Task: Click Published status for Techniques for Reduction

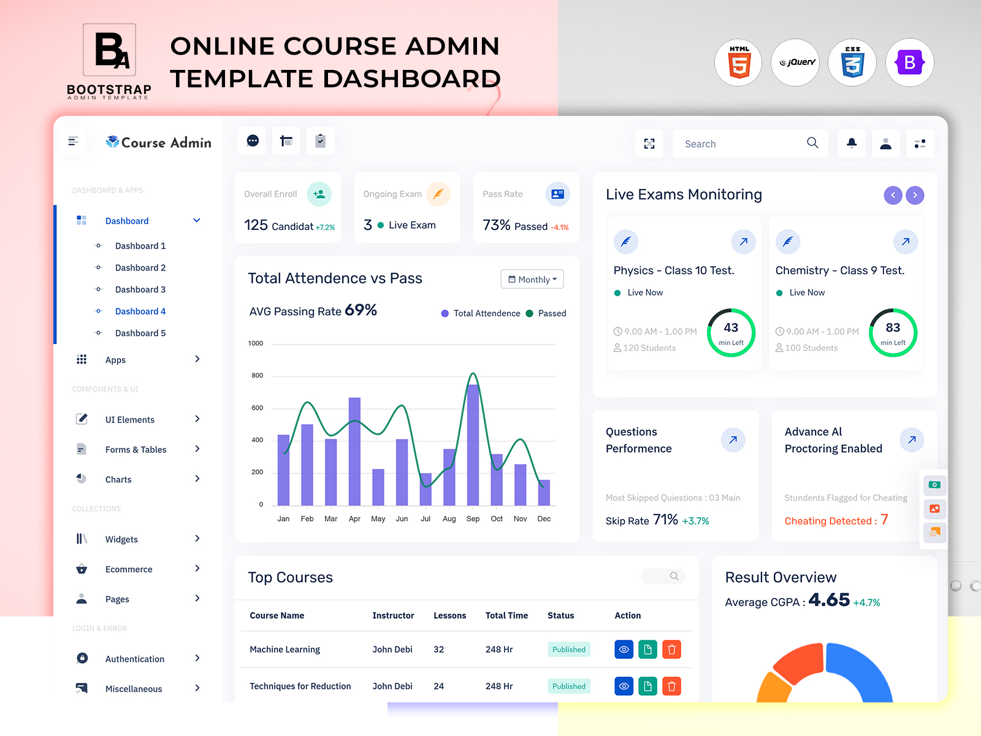Action: pos(569,686)
